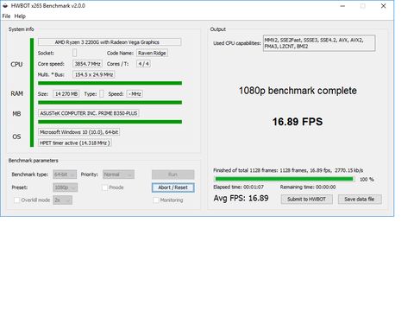The height and width of the screenshot is (311, 414).
Task: Click '1080p benchmark complete' text
Action: (x=298, y=91)
